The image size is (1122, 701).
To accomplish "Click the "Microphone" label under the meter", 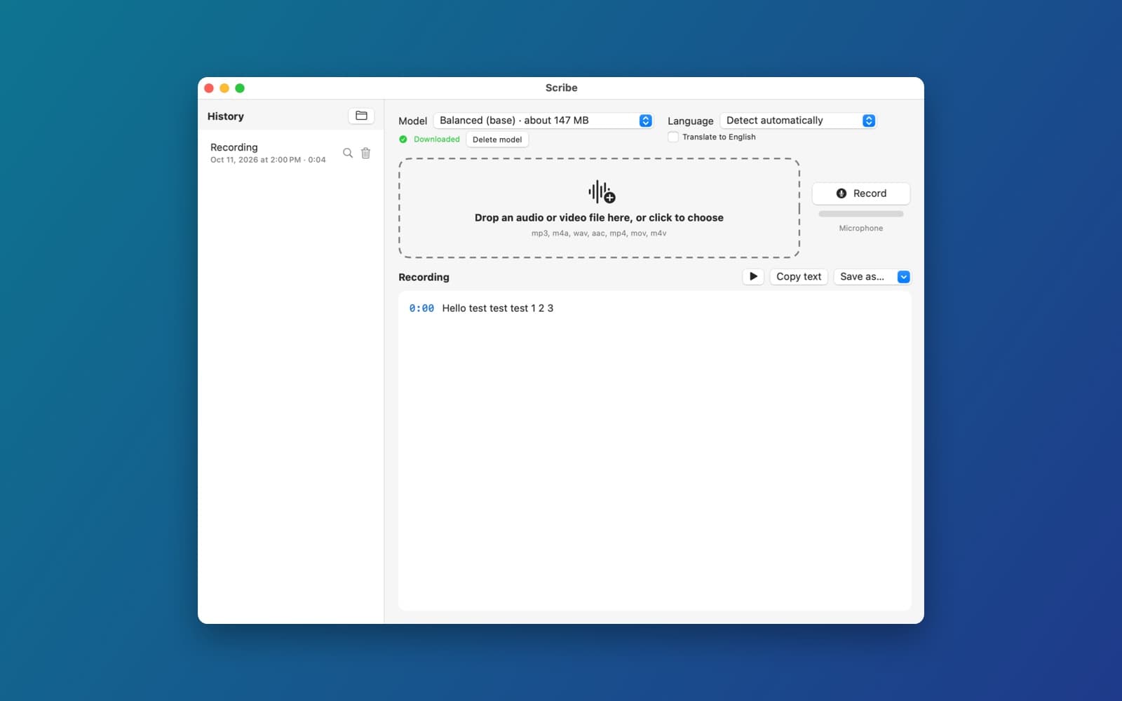I will coord(861,229).
